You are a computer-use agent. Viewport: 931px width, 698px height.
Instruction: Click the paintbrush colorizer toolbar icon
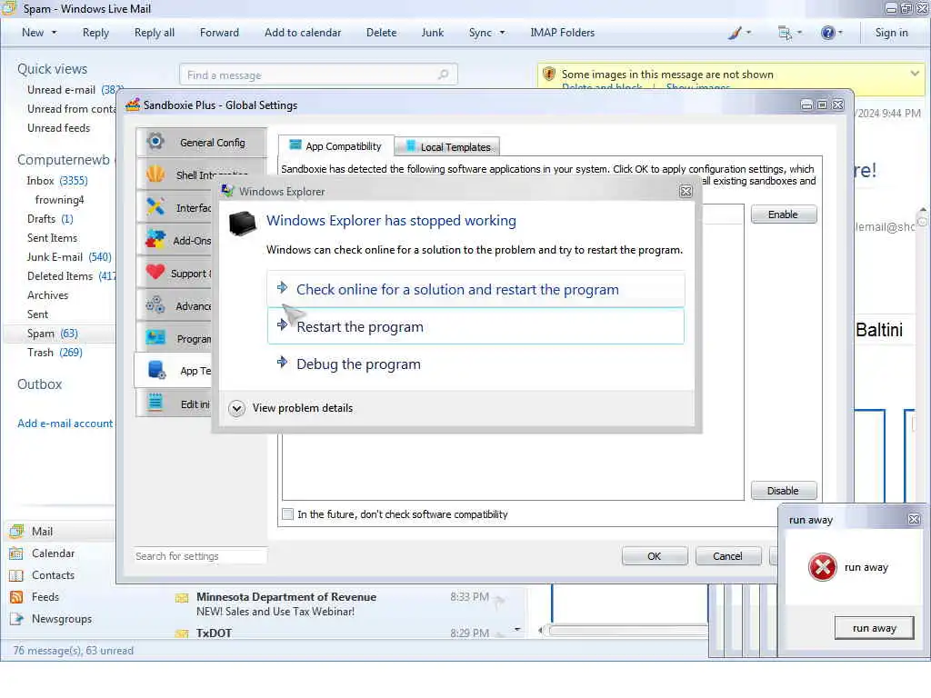735,33
